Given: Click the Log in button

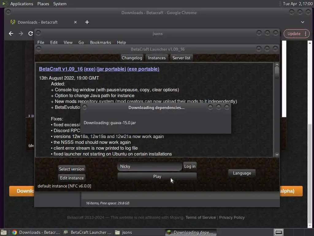Looking at the screenshot, I should (x=190, y=166).
